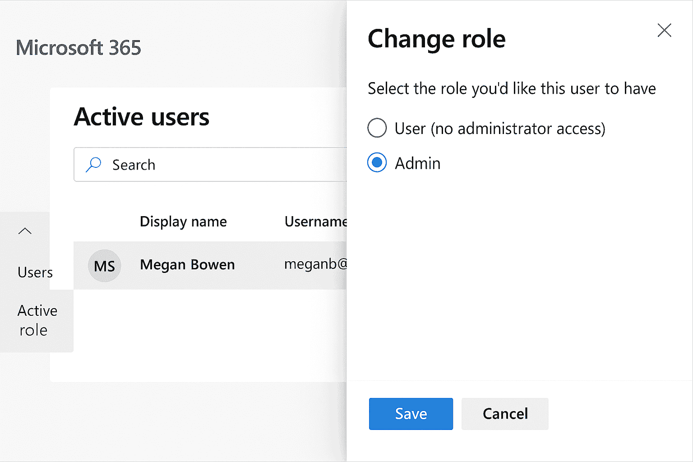Screen dimensions: 693x462
Task: Open Active role in the left navigation
Action: tap(37, 320)
